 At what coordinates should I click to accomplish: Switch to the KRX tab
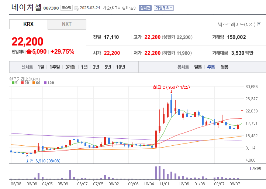[x=28, y=24]
